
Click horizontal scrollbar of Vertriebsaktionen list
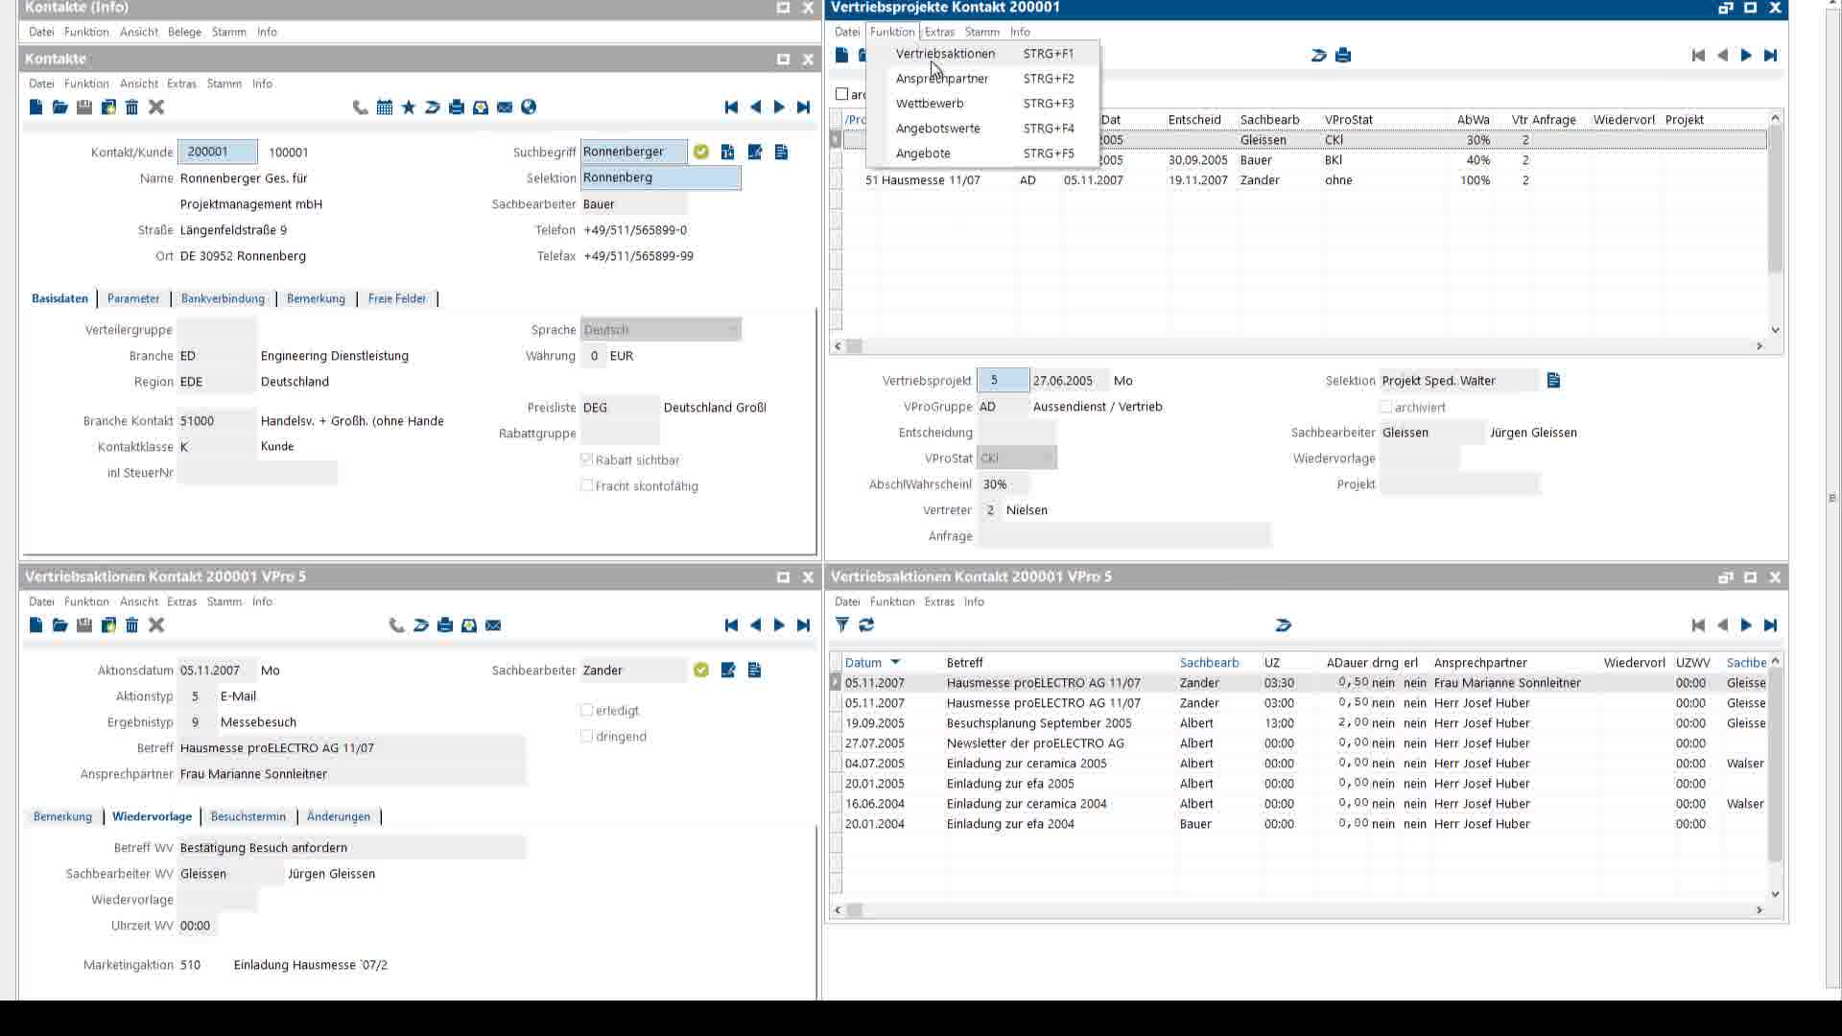tap(1298, 909)
